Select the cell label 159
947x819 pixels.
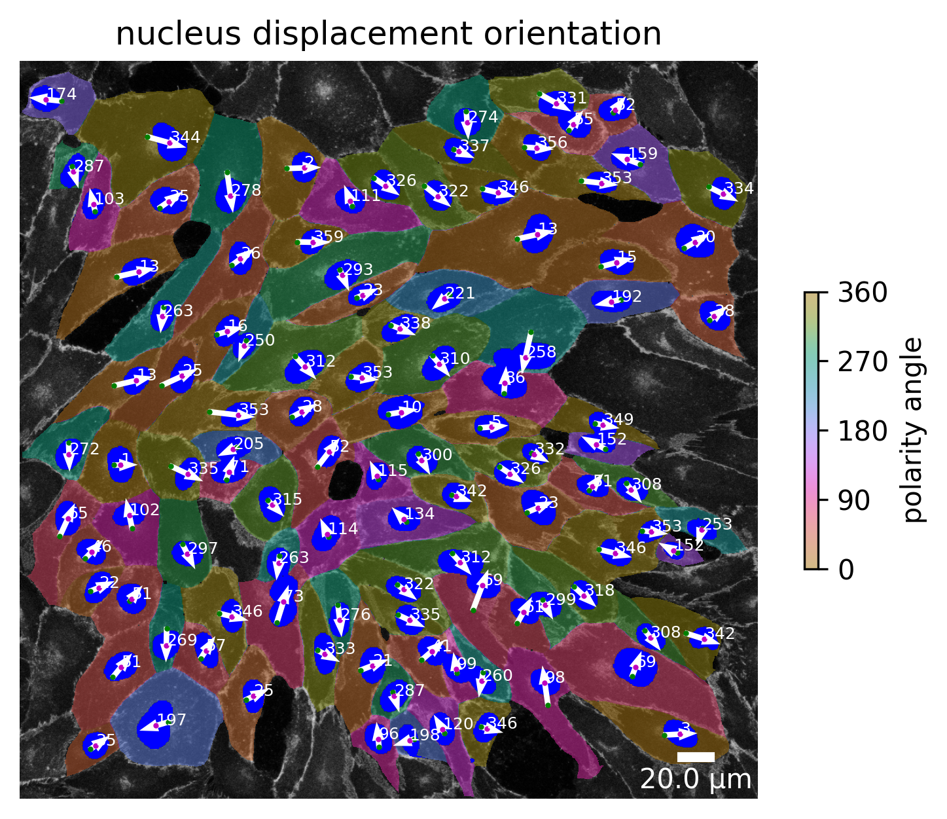[x=643, y=154]
